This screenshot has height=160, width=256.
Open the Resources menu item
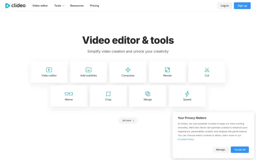click(x=77, y=6)
